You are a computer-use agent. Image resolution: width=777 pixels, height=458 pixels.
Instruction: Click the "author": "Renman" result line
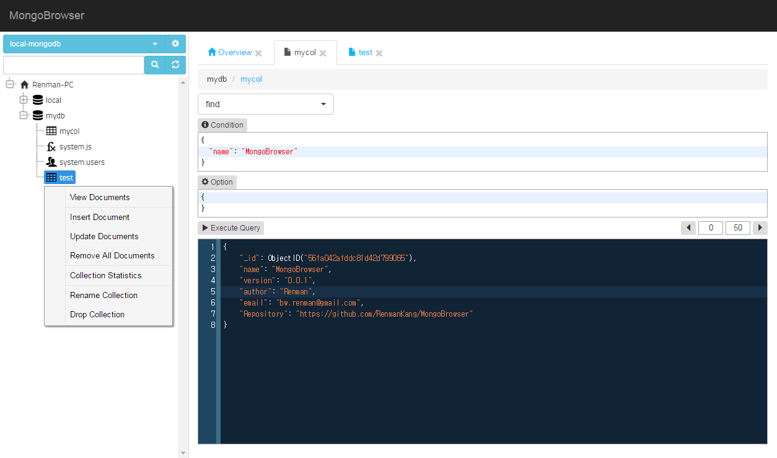278,291
